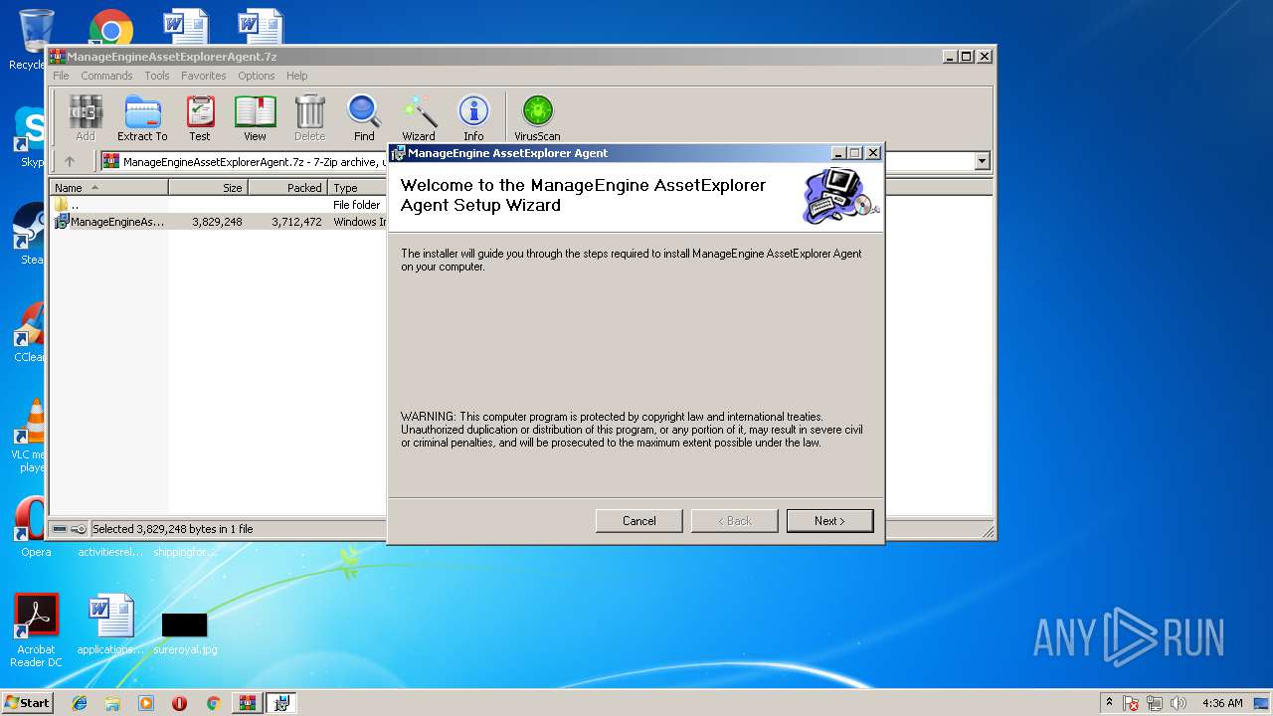Select the Google Chrome desktop icon

110,28
